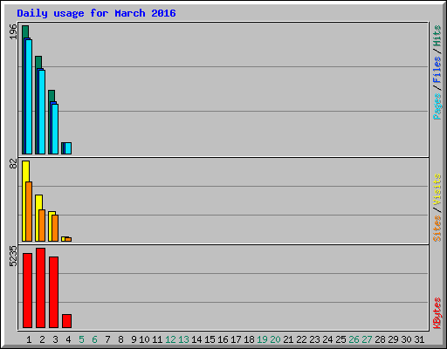Click day 16 on the date axis
This screenshot has height=349, width=447.
pyautogui.click(x=223, y=339)
